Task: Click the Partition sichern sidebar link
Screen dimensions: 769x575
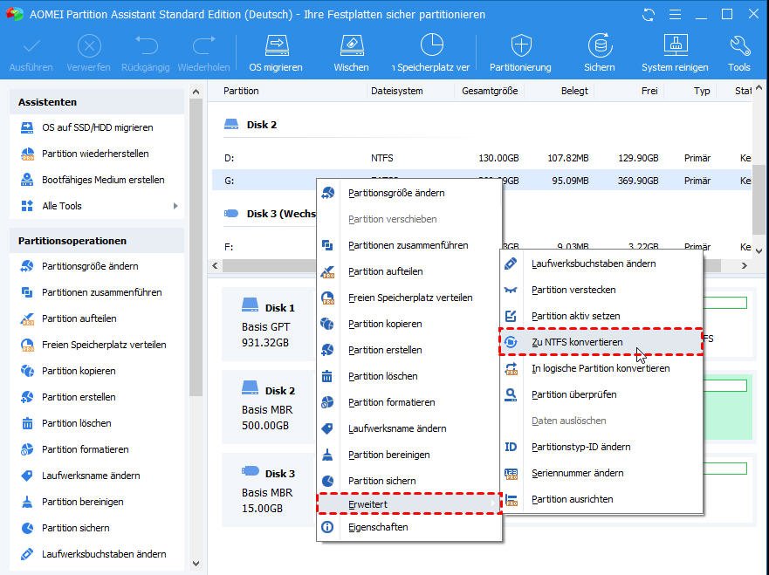Action: (x=76, y=528)
